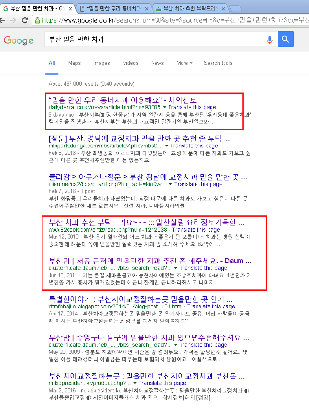Expand dropdown arrow for 서동 근처 cafe.daum result
Screen dimensions: 309x408
(176, 268)
